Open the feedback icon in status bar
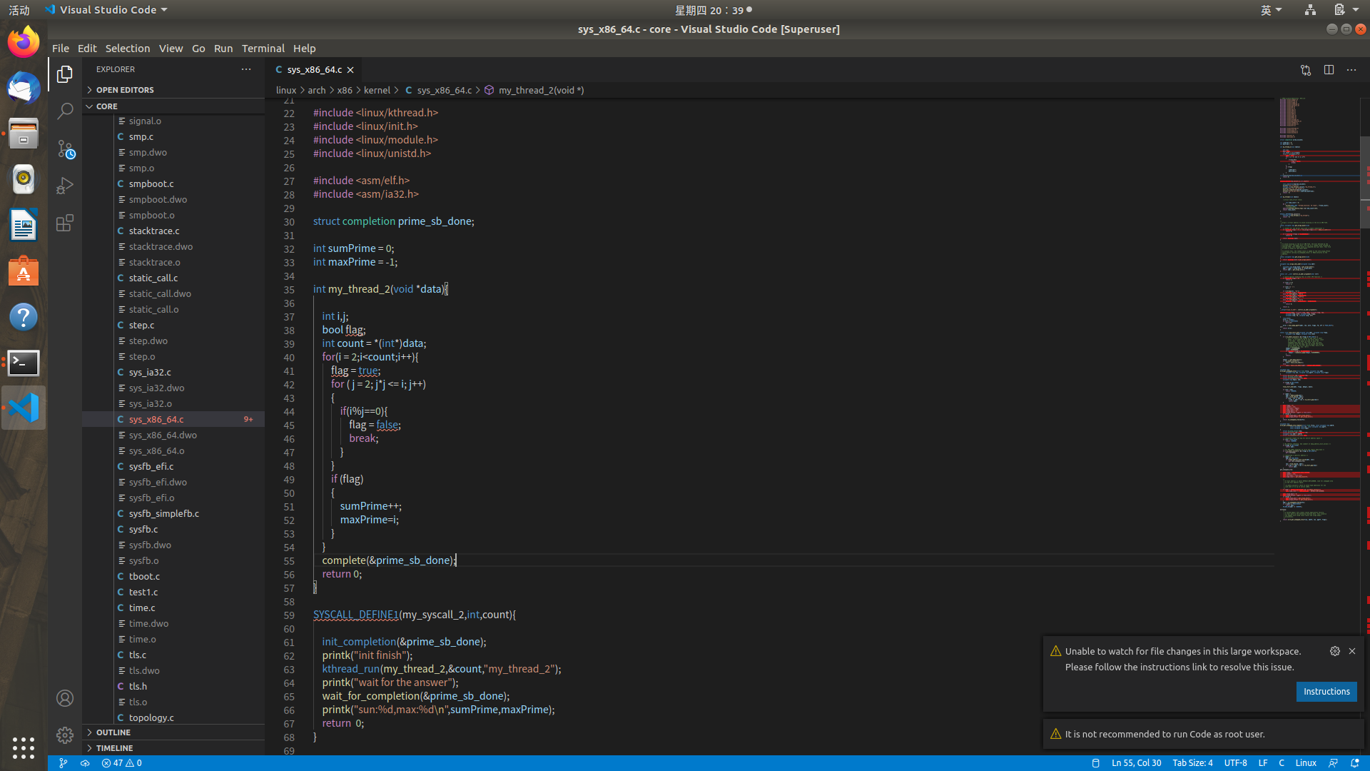The height and width of the screenshot is (771, 1370). (1333, 763)
